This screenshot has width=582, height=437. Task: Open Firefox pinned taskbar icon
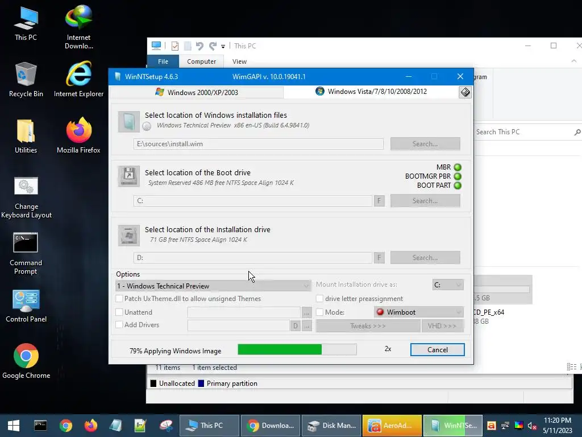90,426
